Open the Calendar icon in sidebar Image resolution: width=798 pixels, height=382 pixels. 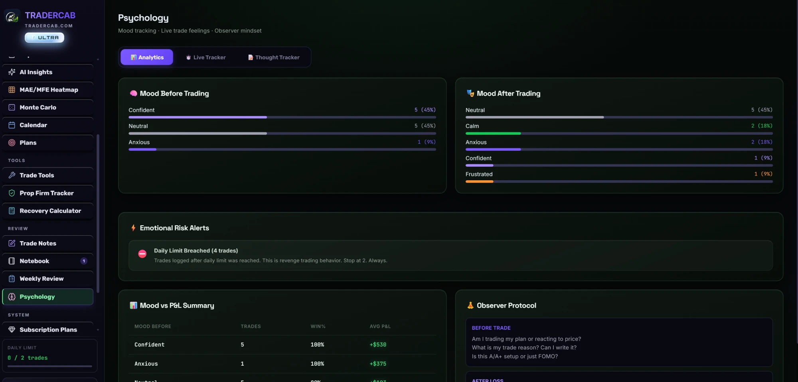(12, 125)
